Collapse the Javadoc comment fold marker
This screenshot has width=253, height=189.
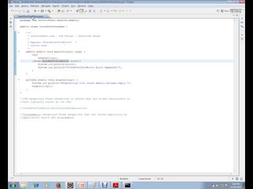pyautogui.click(x=19, y=33)
